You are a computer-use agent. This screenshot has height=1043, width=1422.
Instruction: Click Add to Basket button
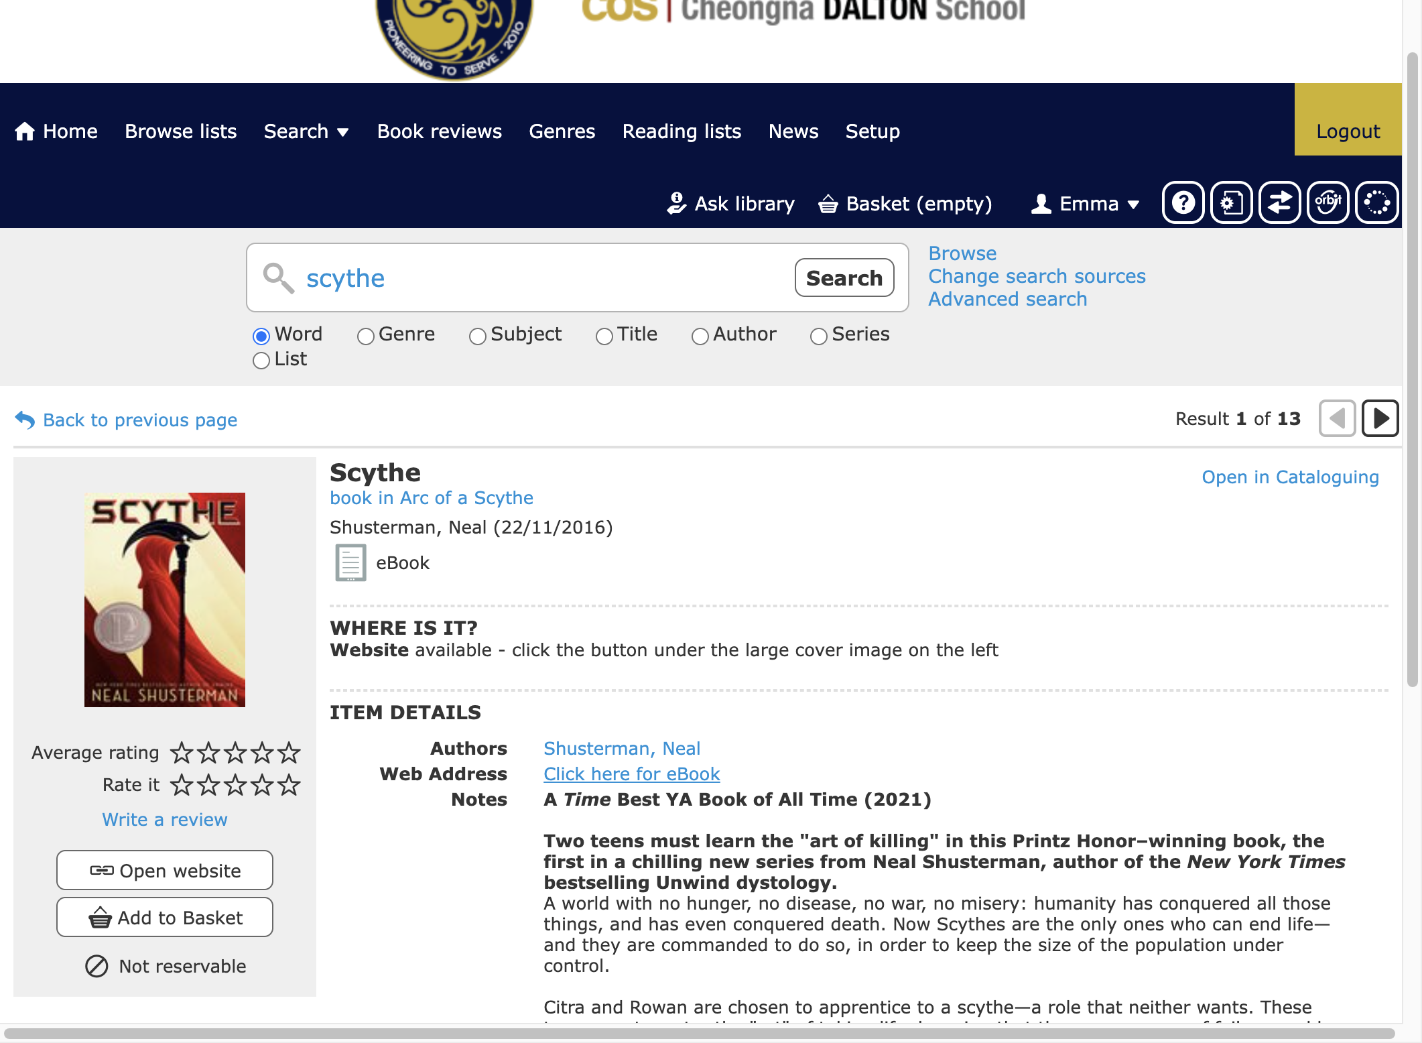[165, 917]
